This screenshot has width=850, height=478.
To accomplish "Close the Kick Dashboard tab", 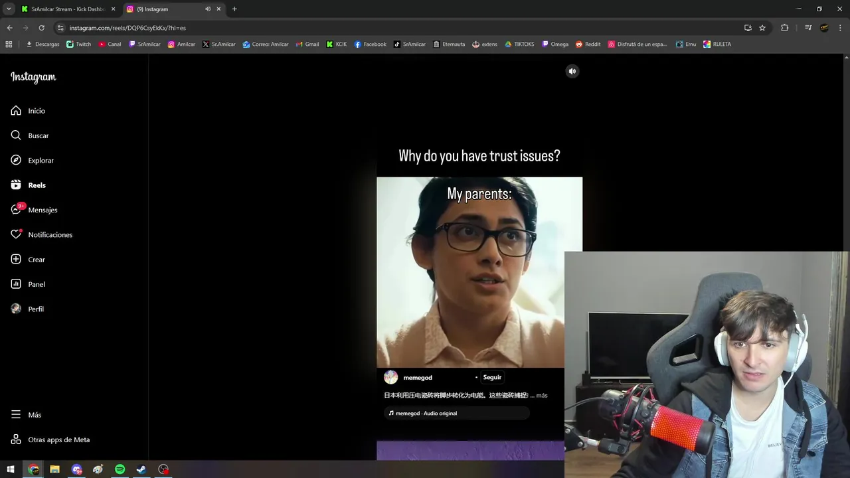I will tap(114, 9).
